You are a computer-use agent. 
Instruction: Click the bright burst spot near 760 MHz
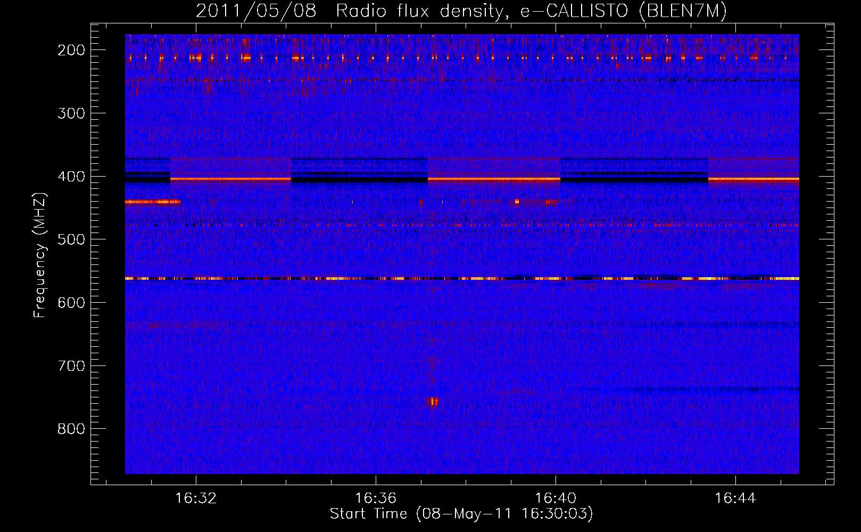tap(433, 402)
